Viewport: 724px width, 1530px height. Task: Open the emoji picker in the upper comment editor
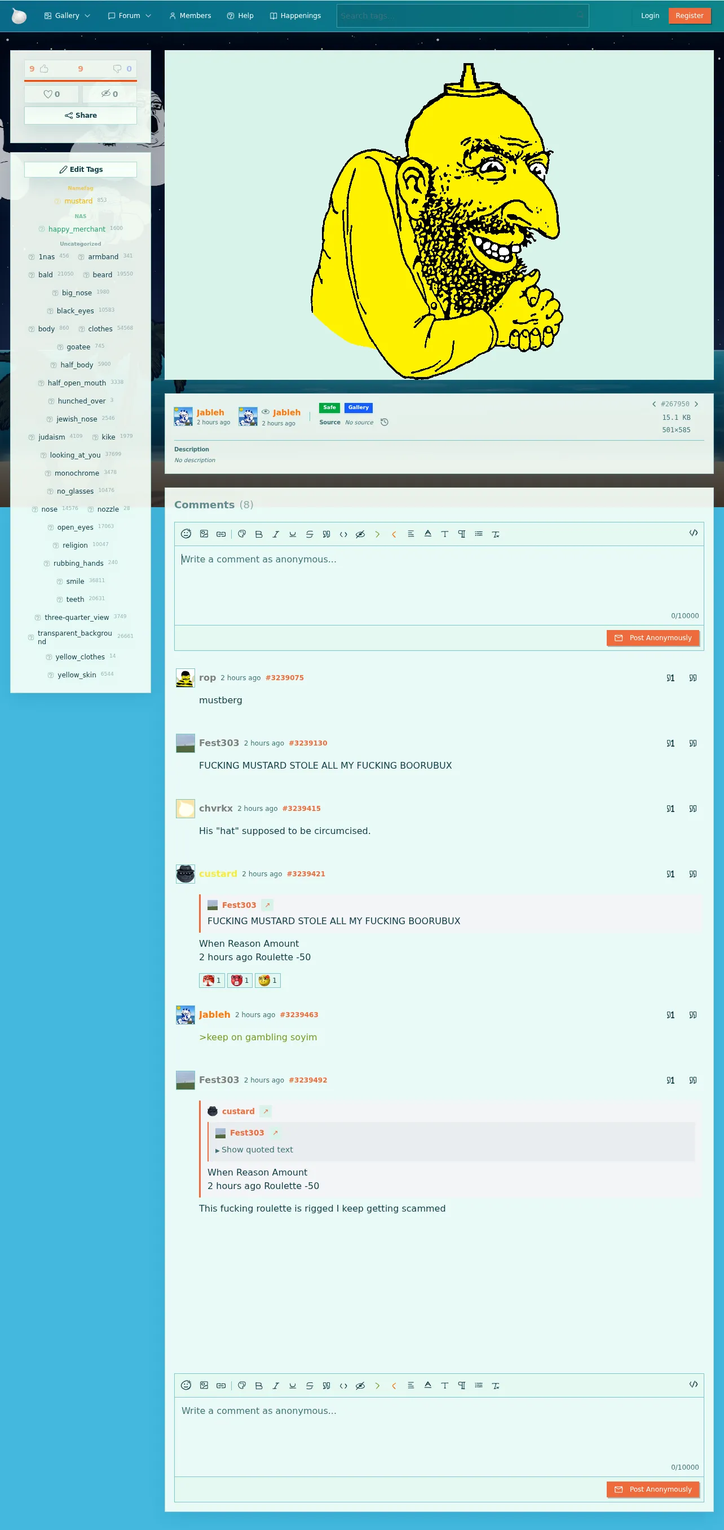(186, 533)
